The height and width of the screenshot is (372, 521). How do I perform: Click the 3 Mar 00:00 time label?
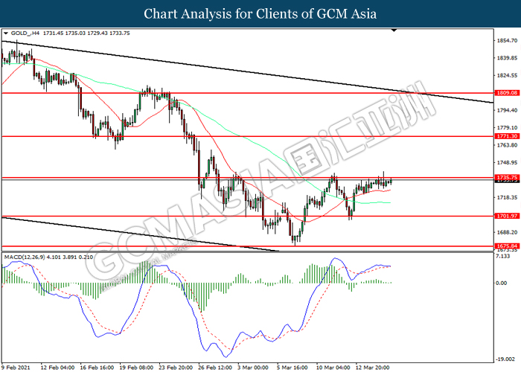(253, 368)
